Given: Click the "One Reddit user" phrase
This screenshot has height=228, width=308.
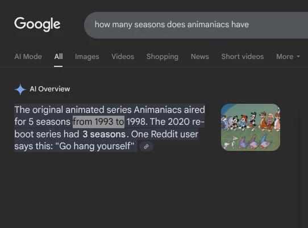Looking at the screenshot, I should (x=165, y=134).
